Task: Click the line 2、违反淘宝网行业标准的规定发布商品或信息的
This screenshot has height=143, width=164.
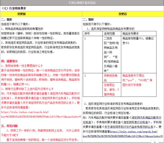Action: click(113, 104)
